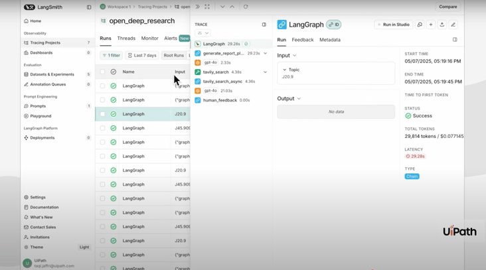Go to previous run using up arrow
486x270 pixels.
(x=232, y=7)
